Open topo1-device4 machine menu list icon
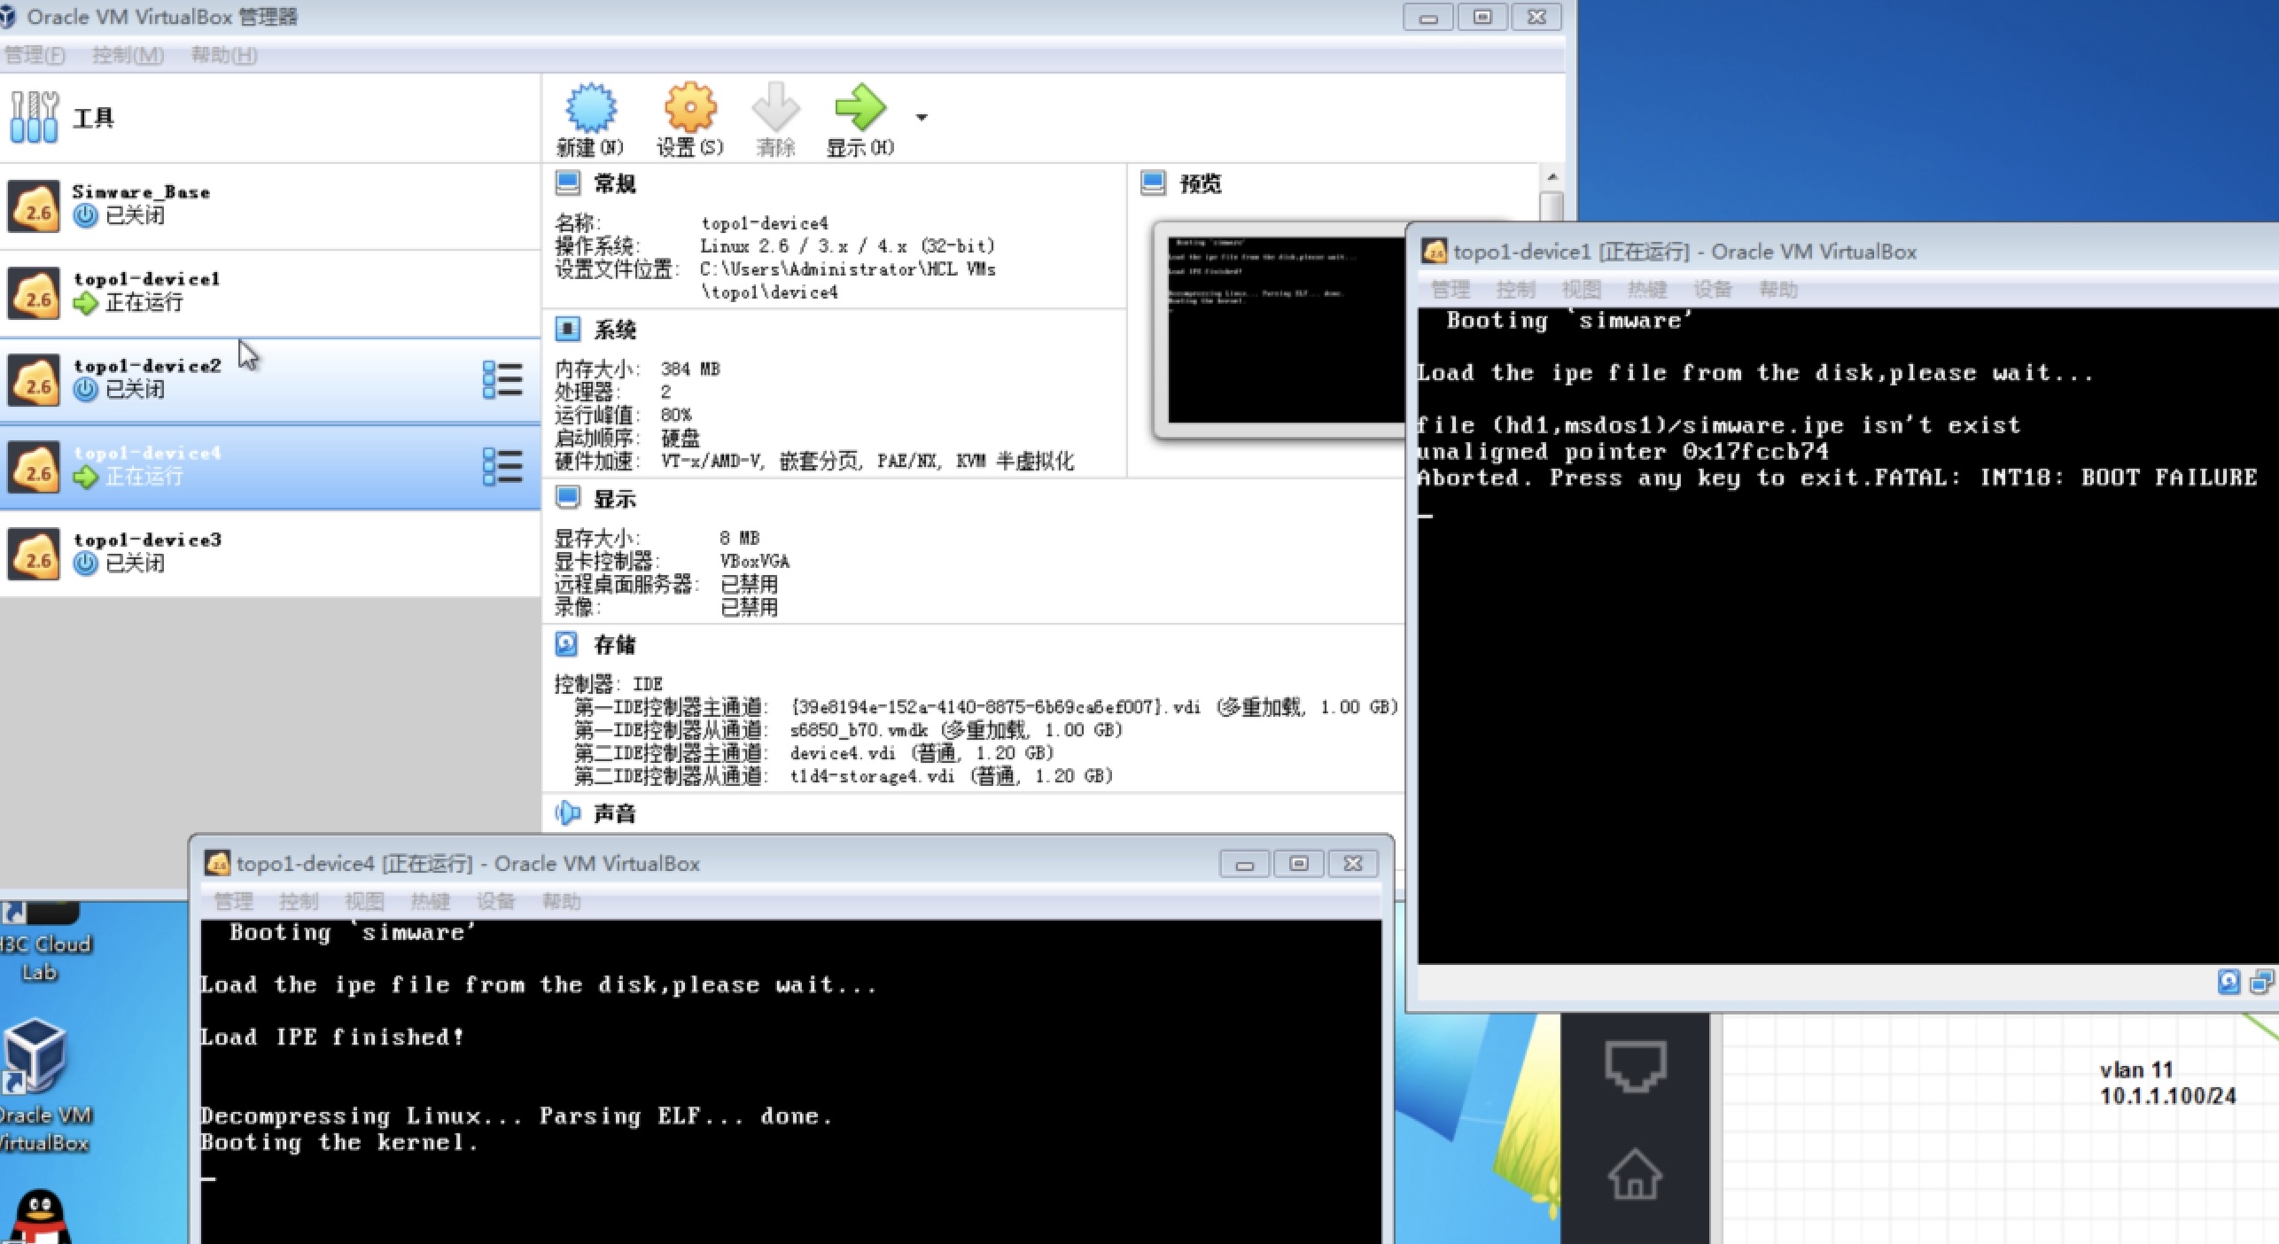2279x1244 pixels. pyautogui.click(x=502, y=466)
